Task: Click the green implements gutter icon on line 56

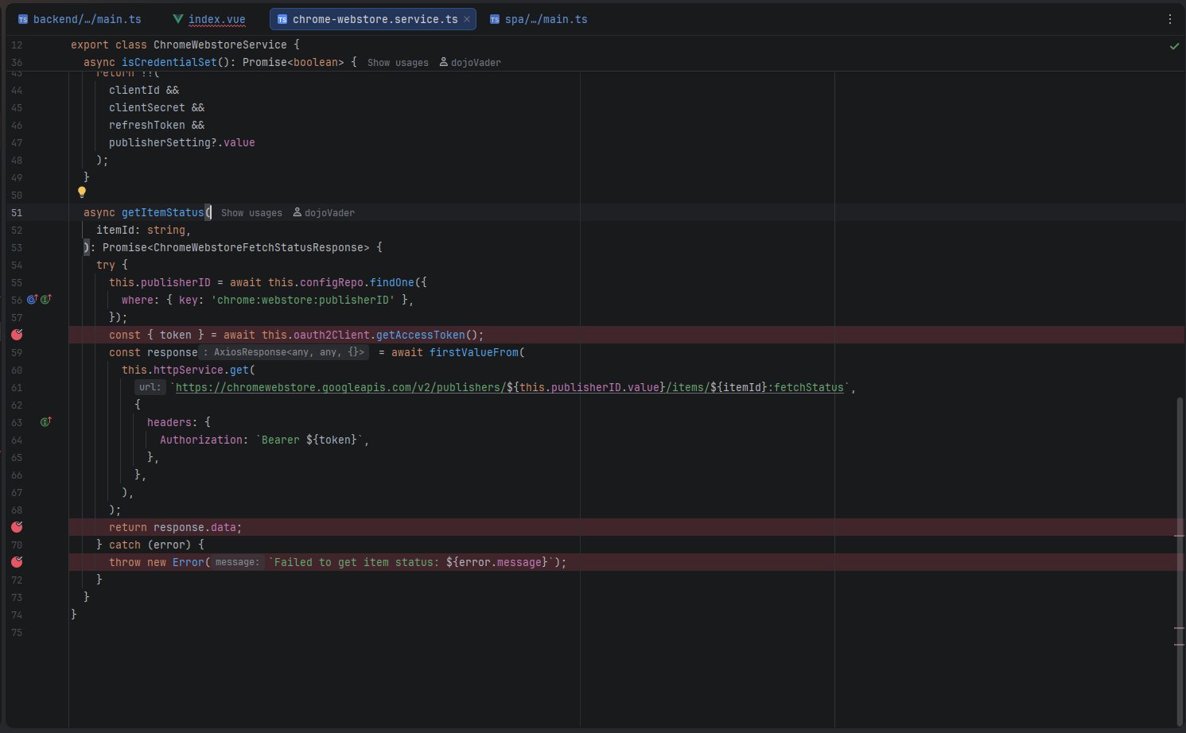Action: (x=46, y=300)
